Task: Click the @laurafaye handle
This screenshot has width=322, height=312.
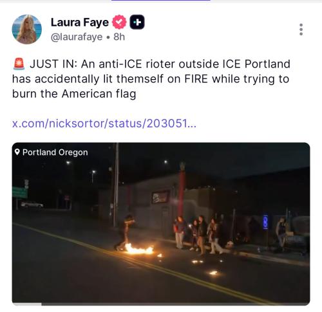Action: [77, 37]
